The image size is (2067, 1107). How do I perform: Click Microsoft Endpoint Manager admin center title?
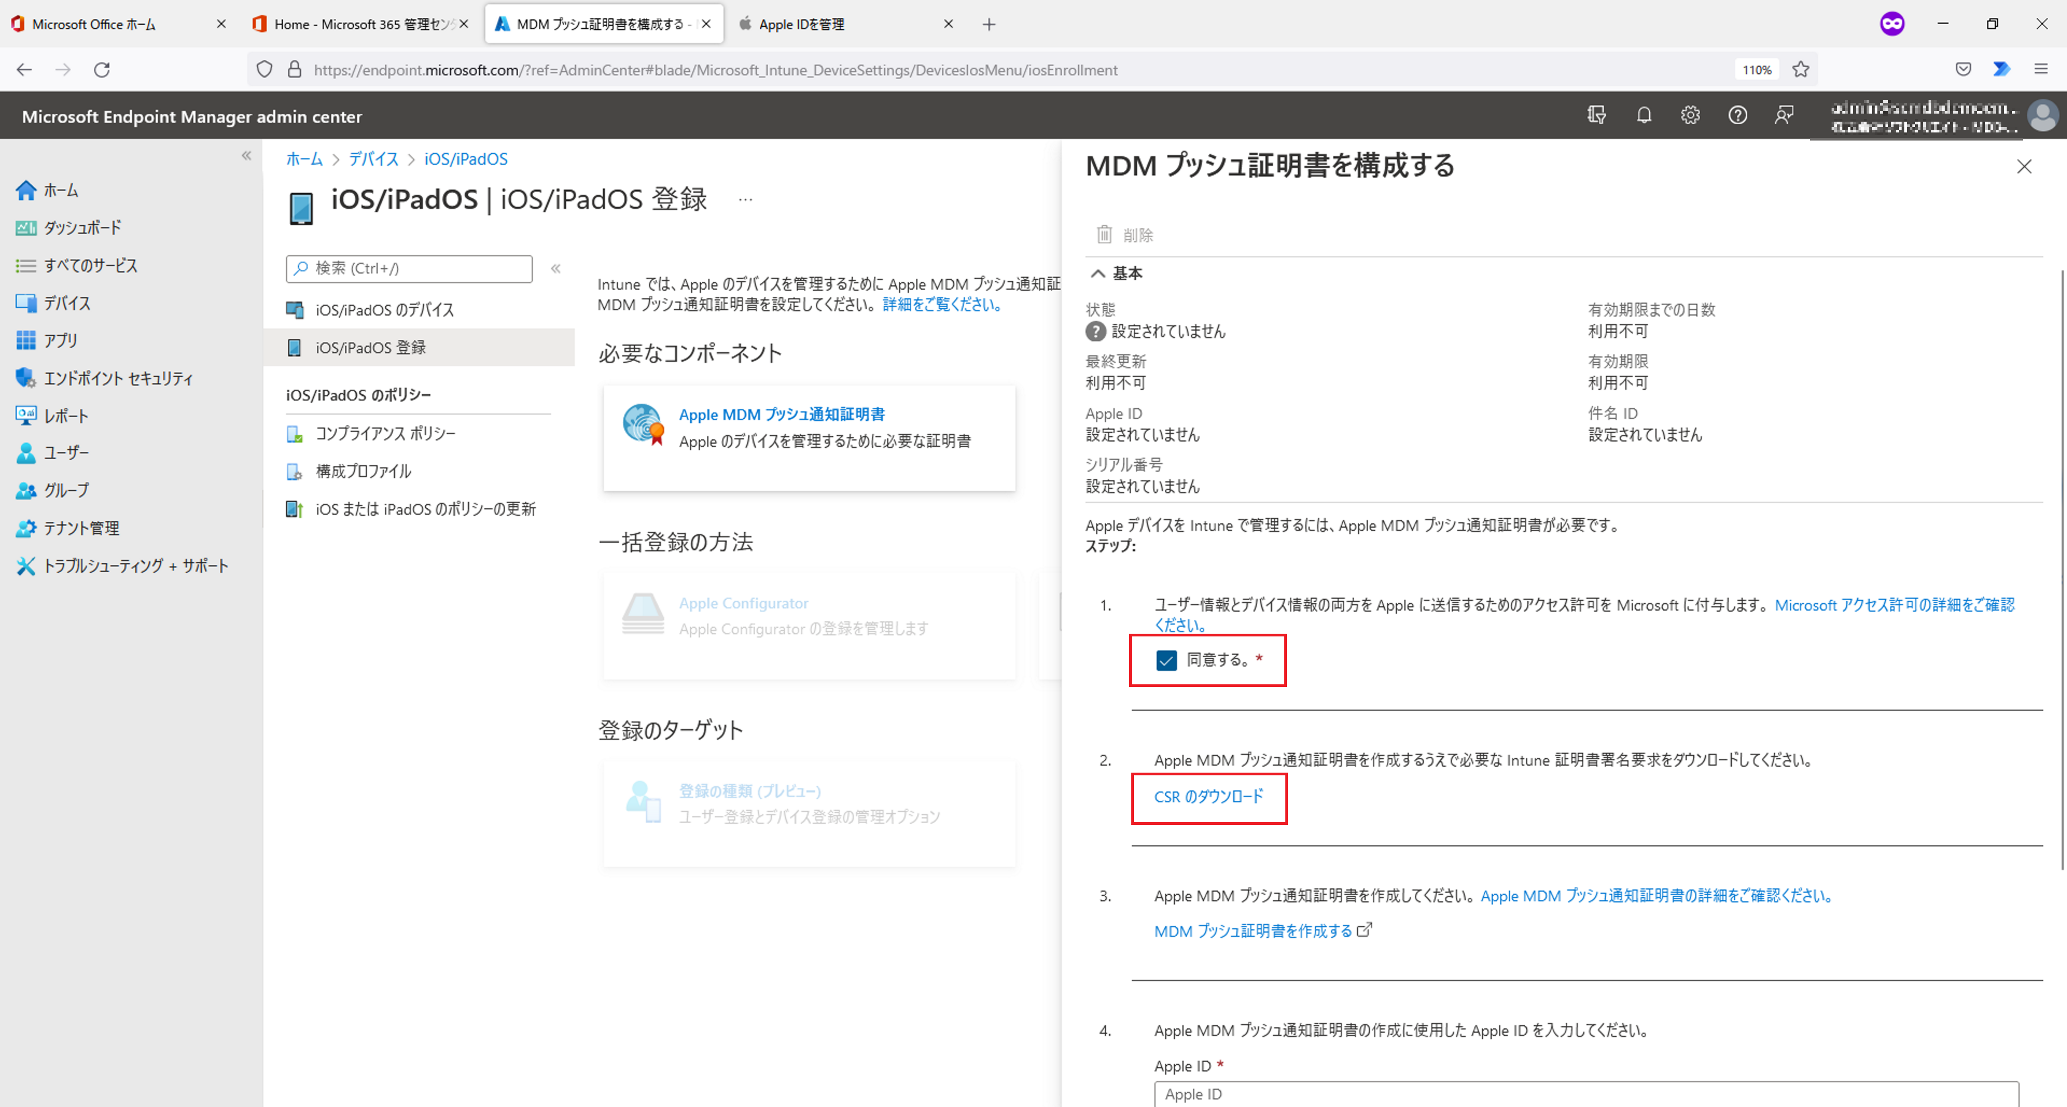point(192,116)
